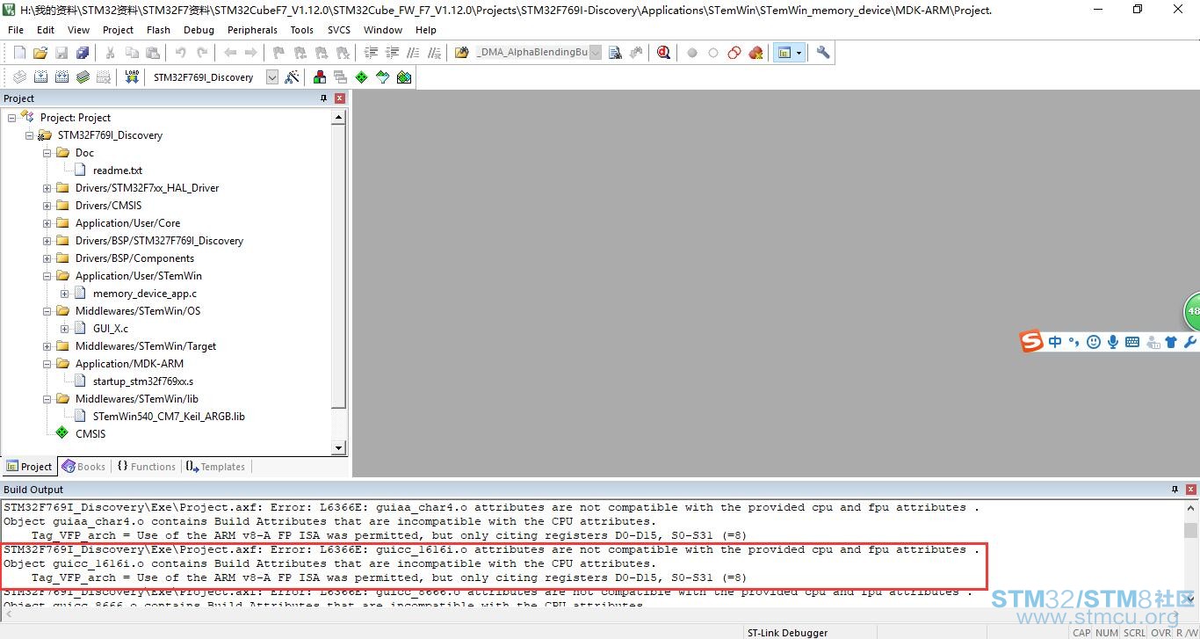This screenshot has width=1200, height=639.
Task: Select STemWin540_CM7_Keil_ARGB.lib in tree
Action: click(x=169, y=417)
